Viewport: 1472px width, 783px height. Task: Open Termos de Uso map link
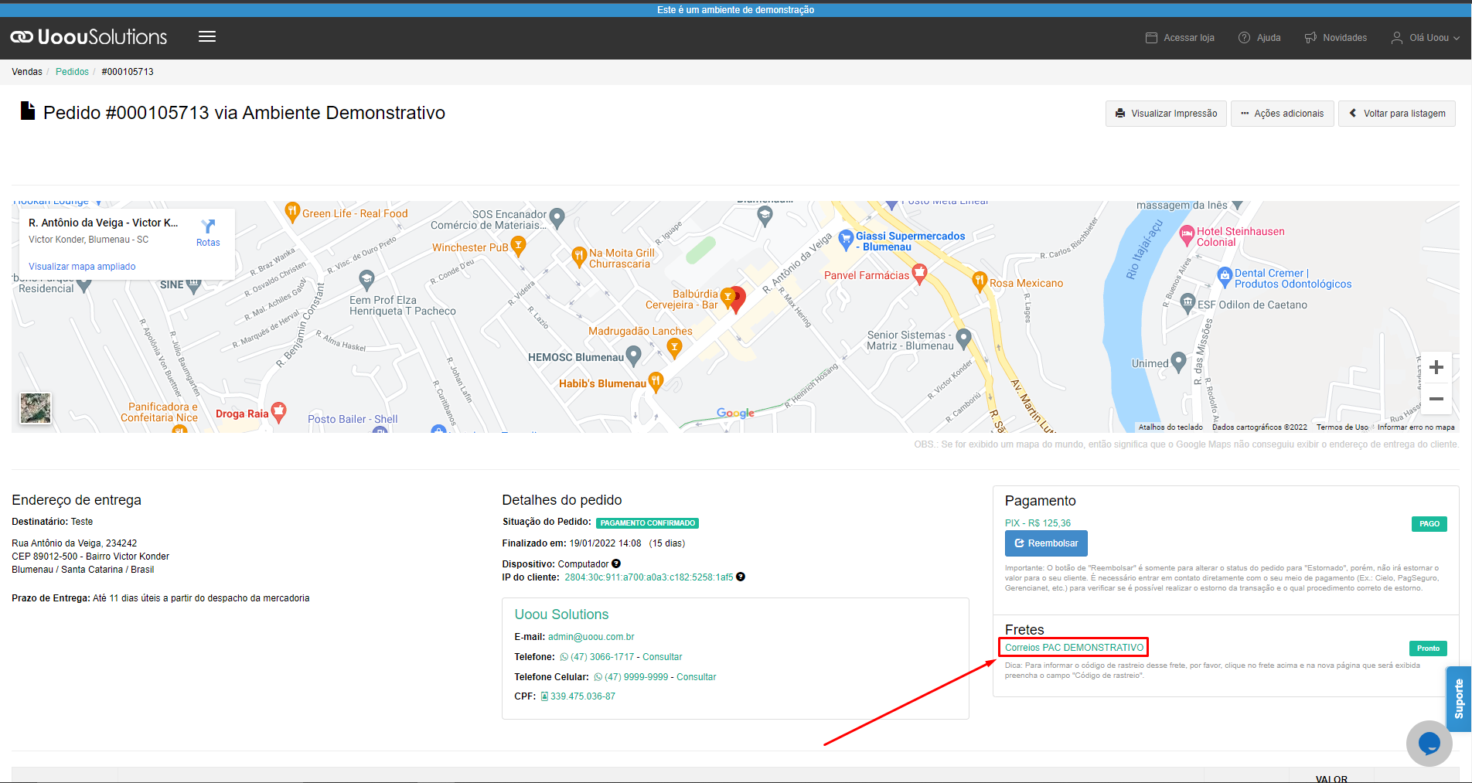1342,427
